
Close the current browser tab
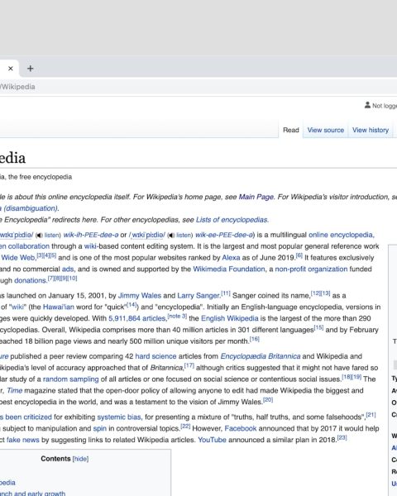tap(11, 69)
